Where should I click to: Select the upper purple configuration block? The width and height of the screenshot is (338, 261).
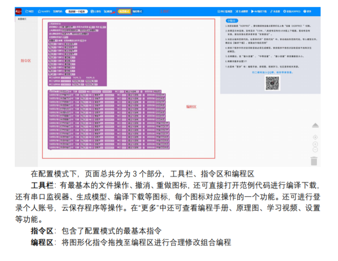pos(77,54)
